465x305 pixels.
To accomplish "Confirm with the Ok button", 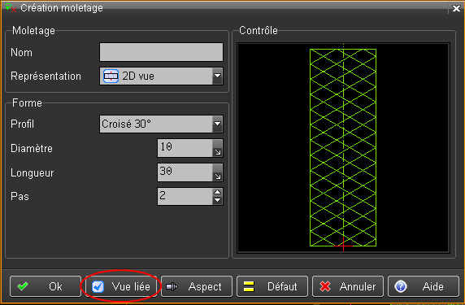I will (x=46, y=286).
